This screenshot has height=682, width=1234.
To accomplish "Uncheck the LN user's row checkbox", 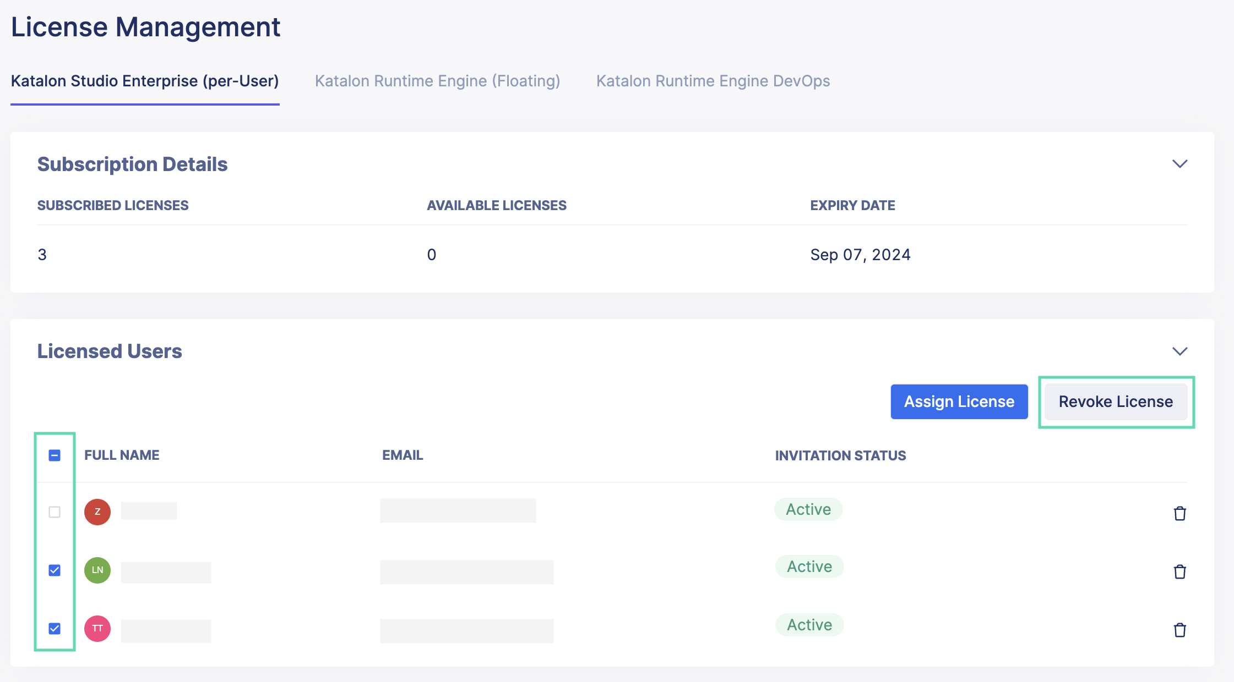I will tap(55, 570).
